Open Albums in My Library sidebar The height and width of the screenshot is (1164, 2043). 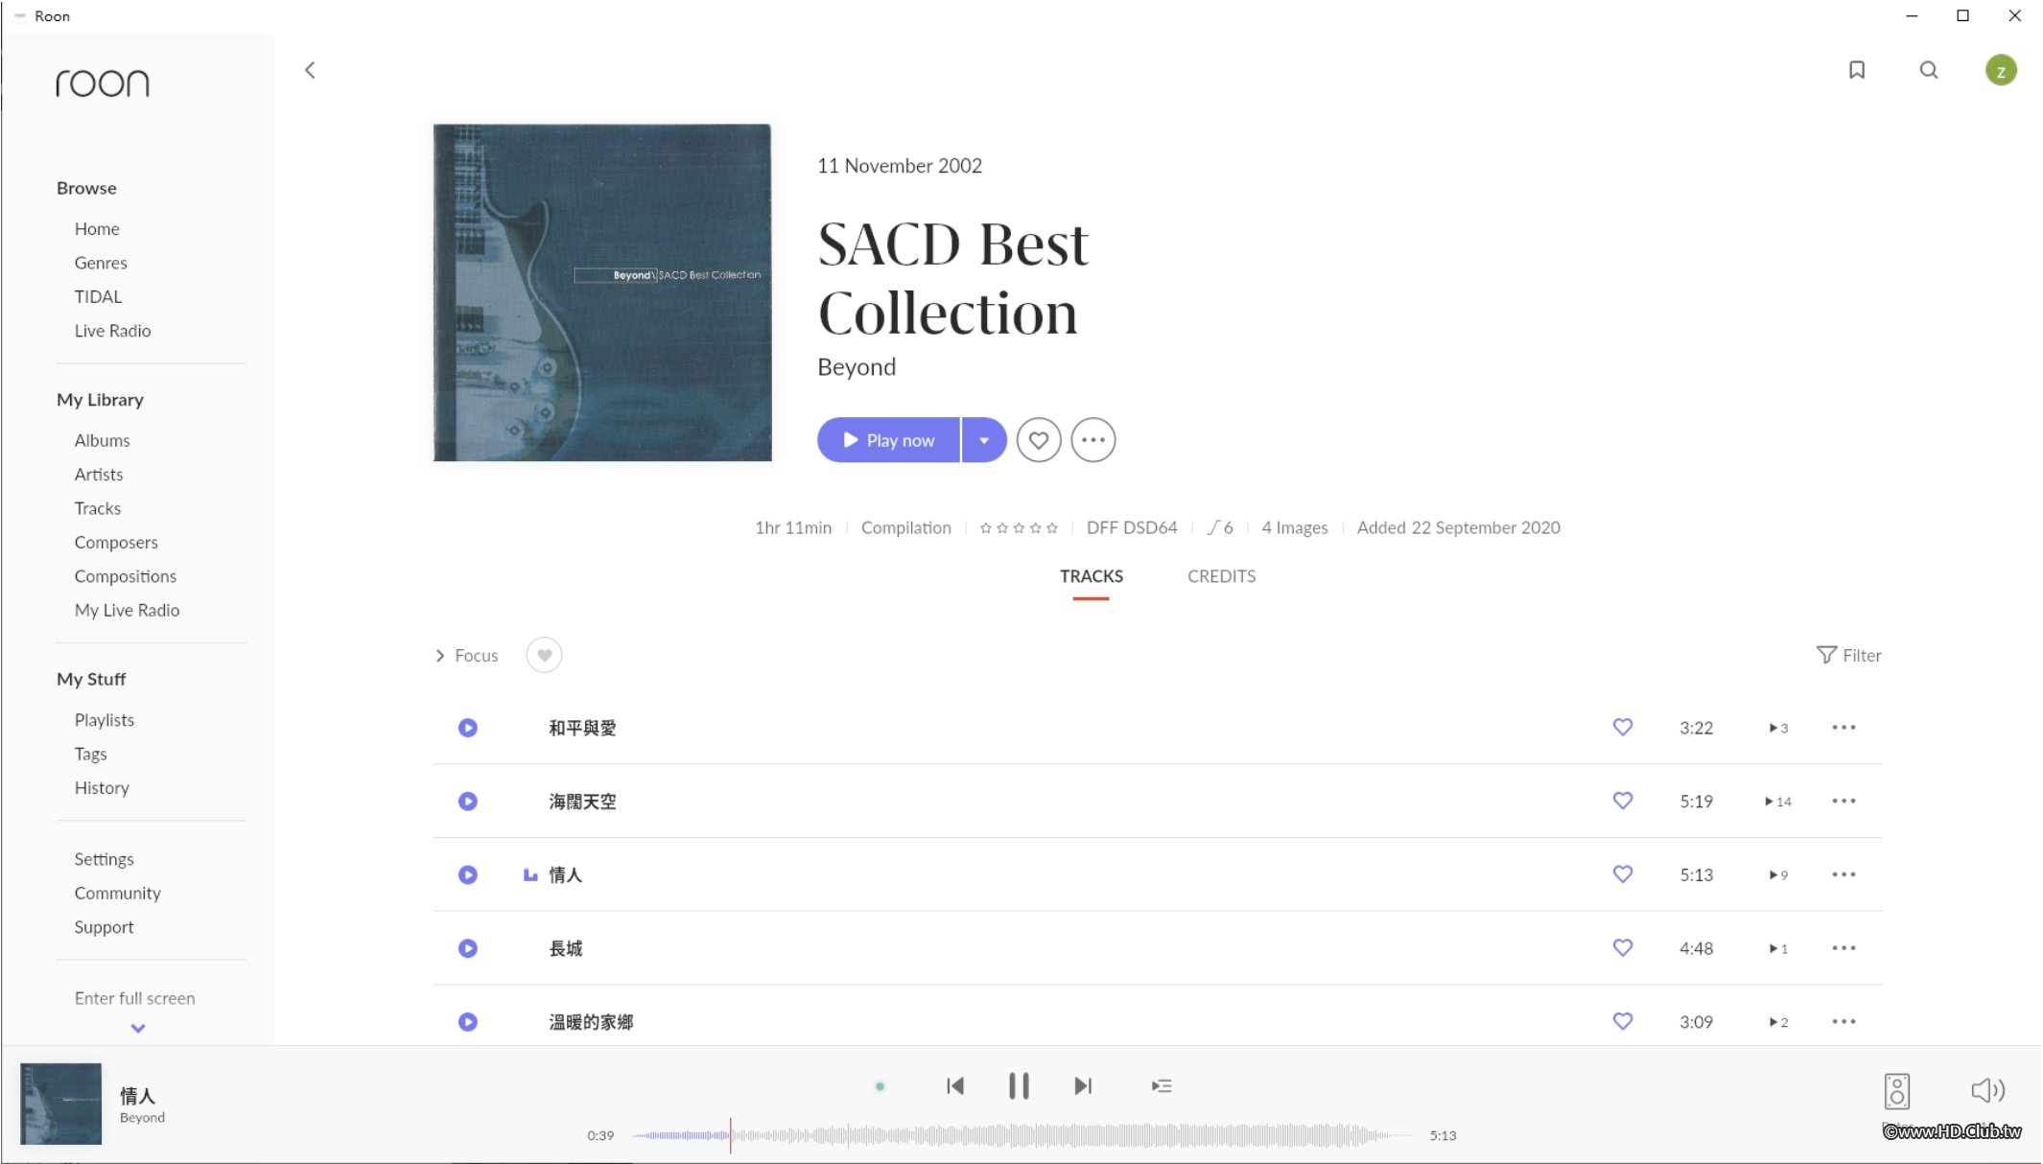point(102,440)
